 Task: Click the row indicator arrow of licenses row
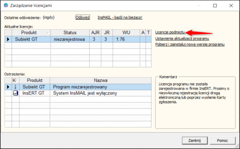pyautogui.click(x=8, y=39)
